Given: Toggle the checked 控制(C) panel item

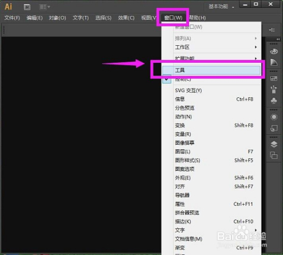Looking at the screenshot, I should [x=211, y=79].
